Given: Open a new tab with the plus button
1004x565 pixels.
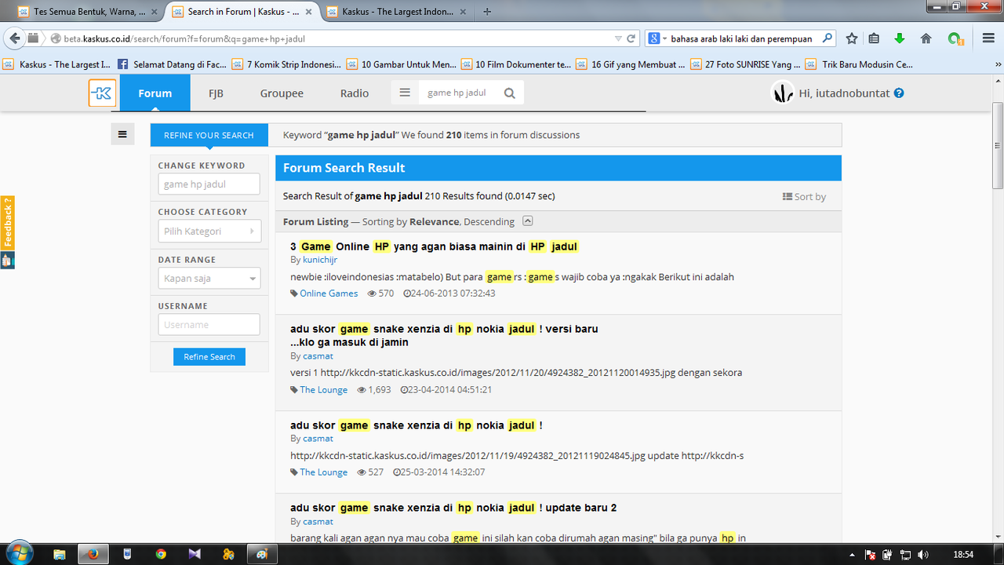Looking at the screenshot, I should tap(488, 12).
